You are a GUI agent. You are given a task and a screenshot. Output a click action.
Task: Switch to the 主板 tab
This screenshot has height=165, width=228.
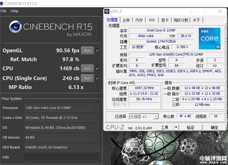[126, 20]
